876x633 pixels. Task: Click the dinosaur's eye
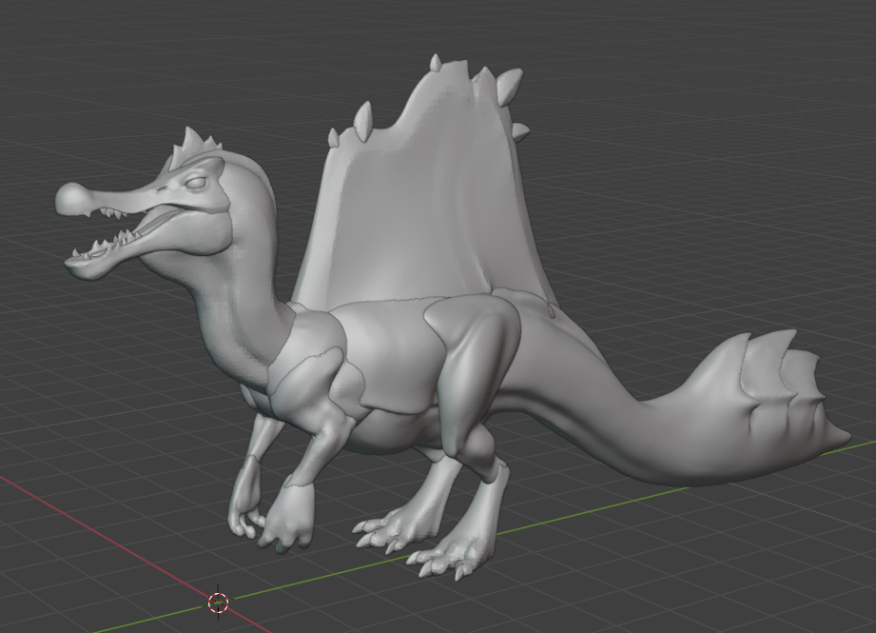[196, 184]
